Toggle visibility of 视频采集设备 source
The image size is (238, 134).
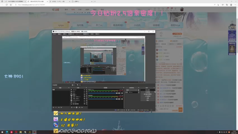click(84, 100)
